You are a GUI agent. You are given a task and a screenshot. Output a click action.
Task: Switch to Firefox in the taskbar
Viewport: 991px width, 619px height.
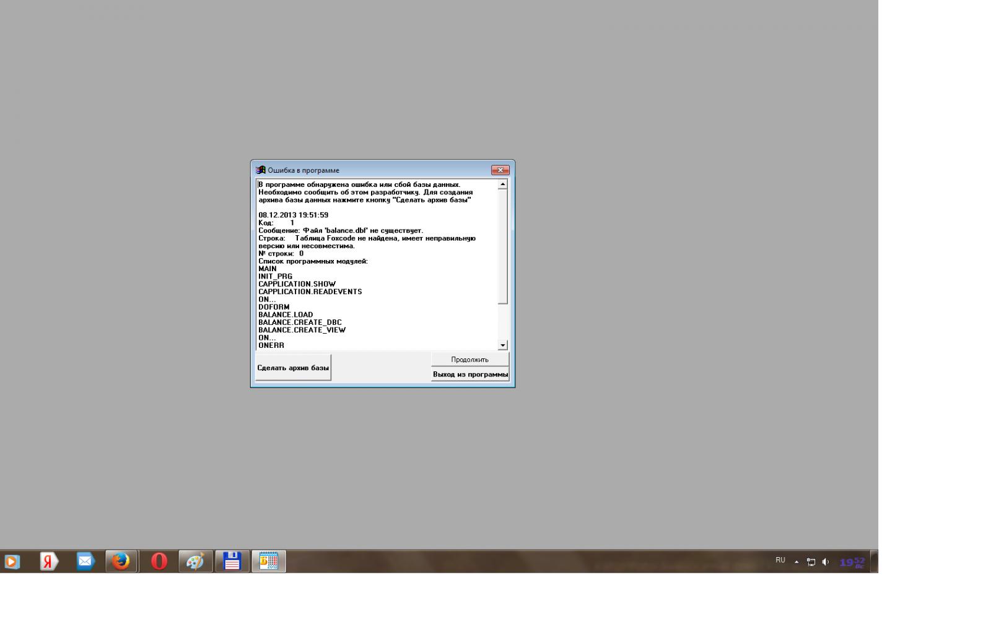pyautogui.click(x=121, y=561)
